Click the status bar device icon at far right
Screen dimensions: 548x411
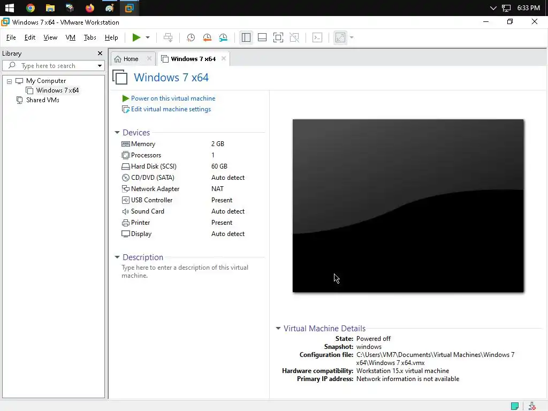click(532, 406)
